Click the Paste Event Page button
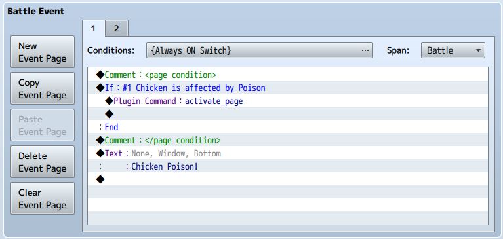503x239 pixels. (x=43, y=125)
